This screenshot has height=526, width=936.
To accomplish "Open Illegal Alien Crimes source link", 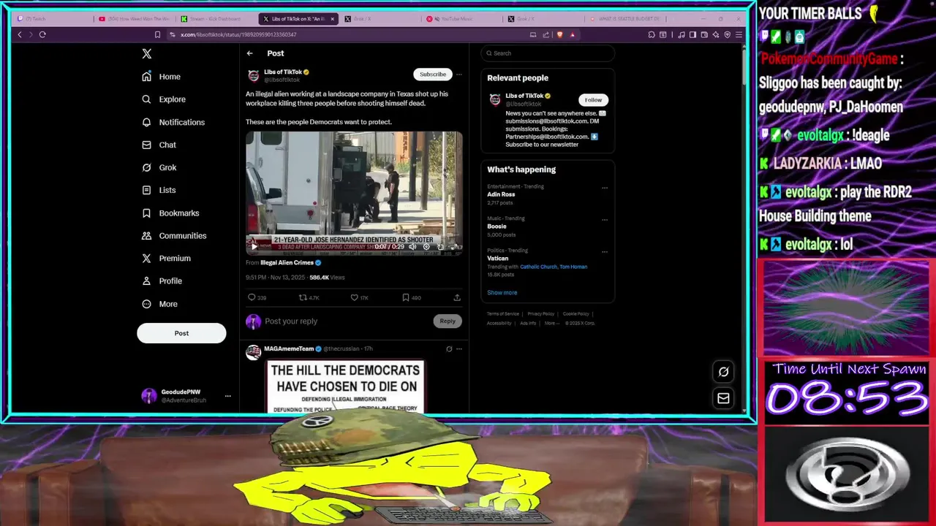I will click(x=287, y=262).
